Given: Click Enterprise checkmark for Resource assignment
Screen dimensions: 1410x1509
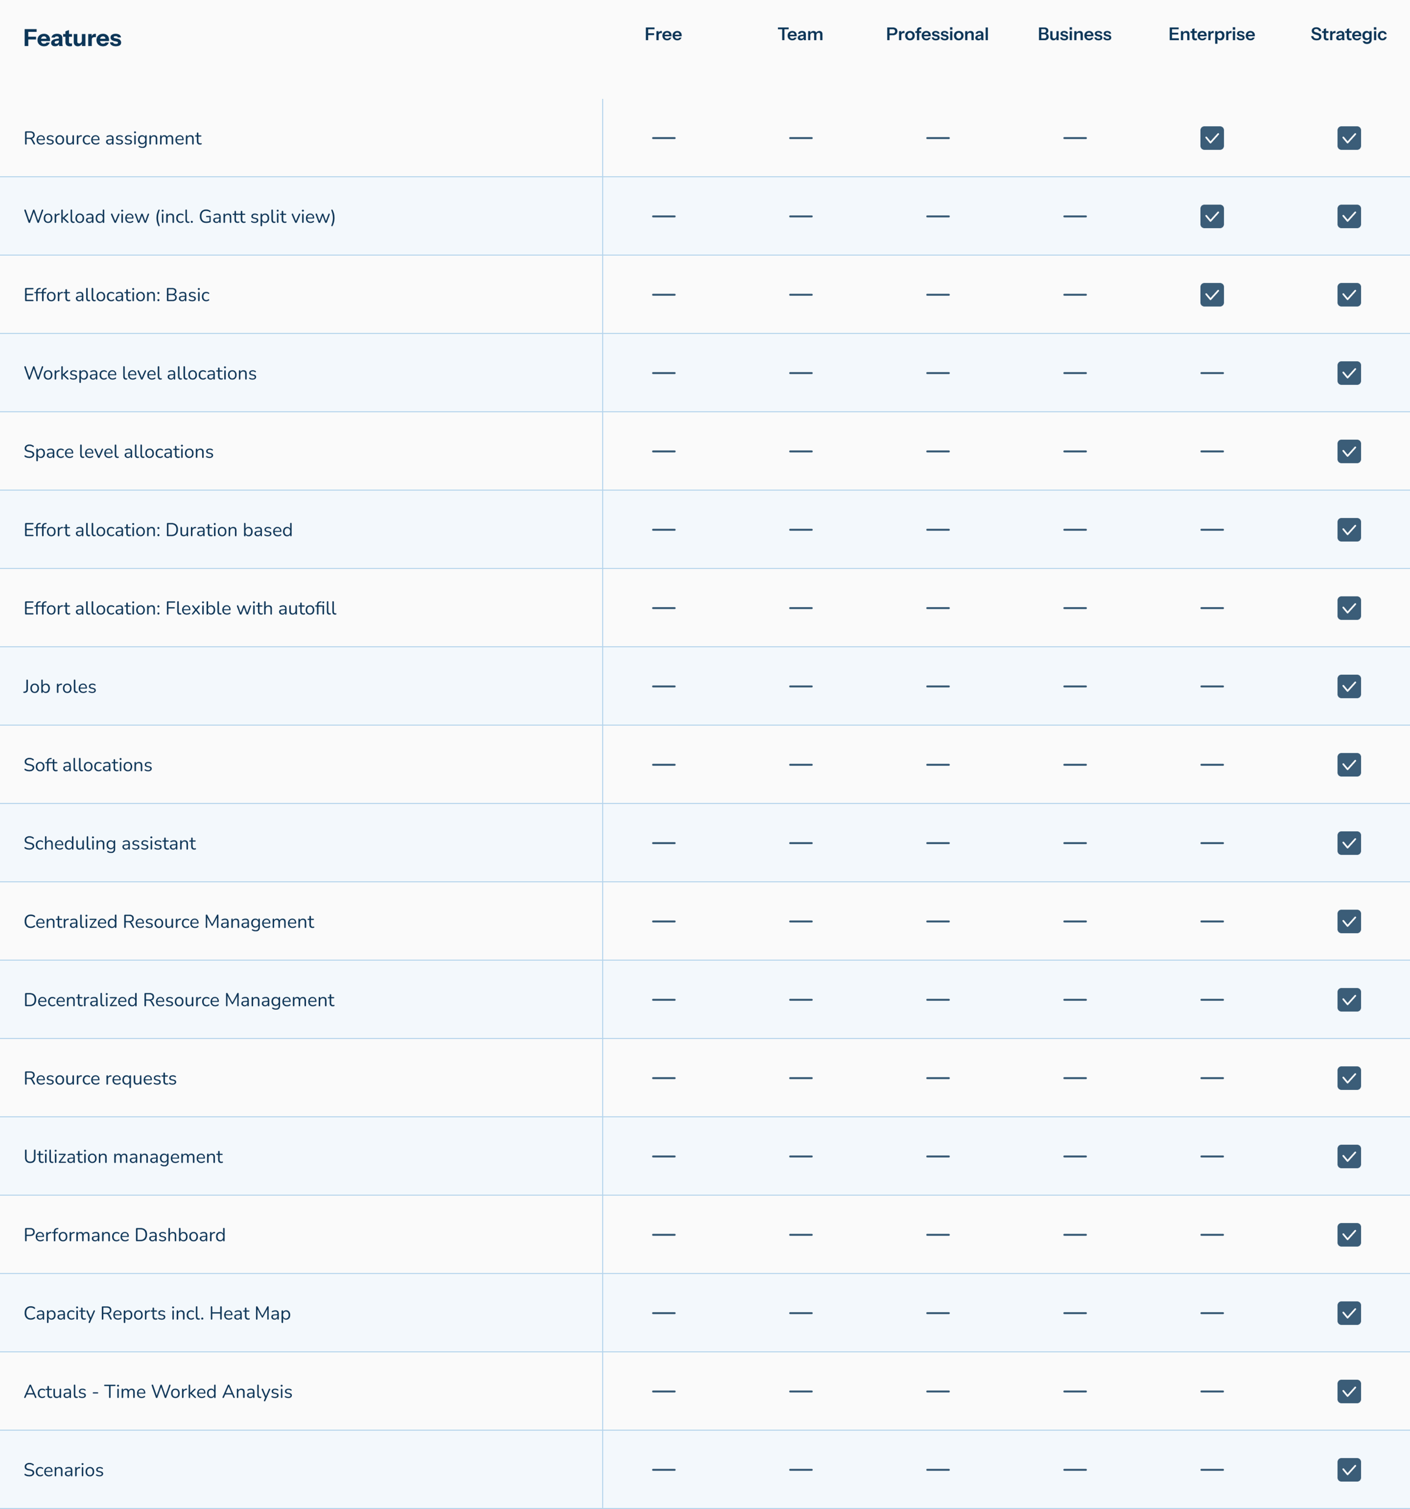Looking at the screenshot, I should tap(1212, 138).
